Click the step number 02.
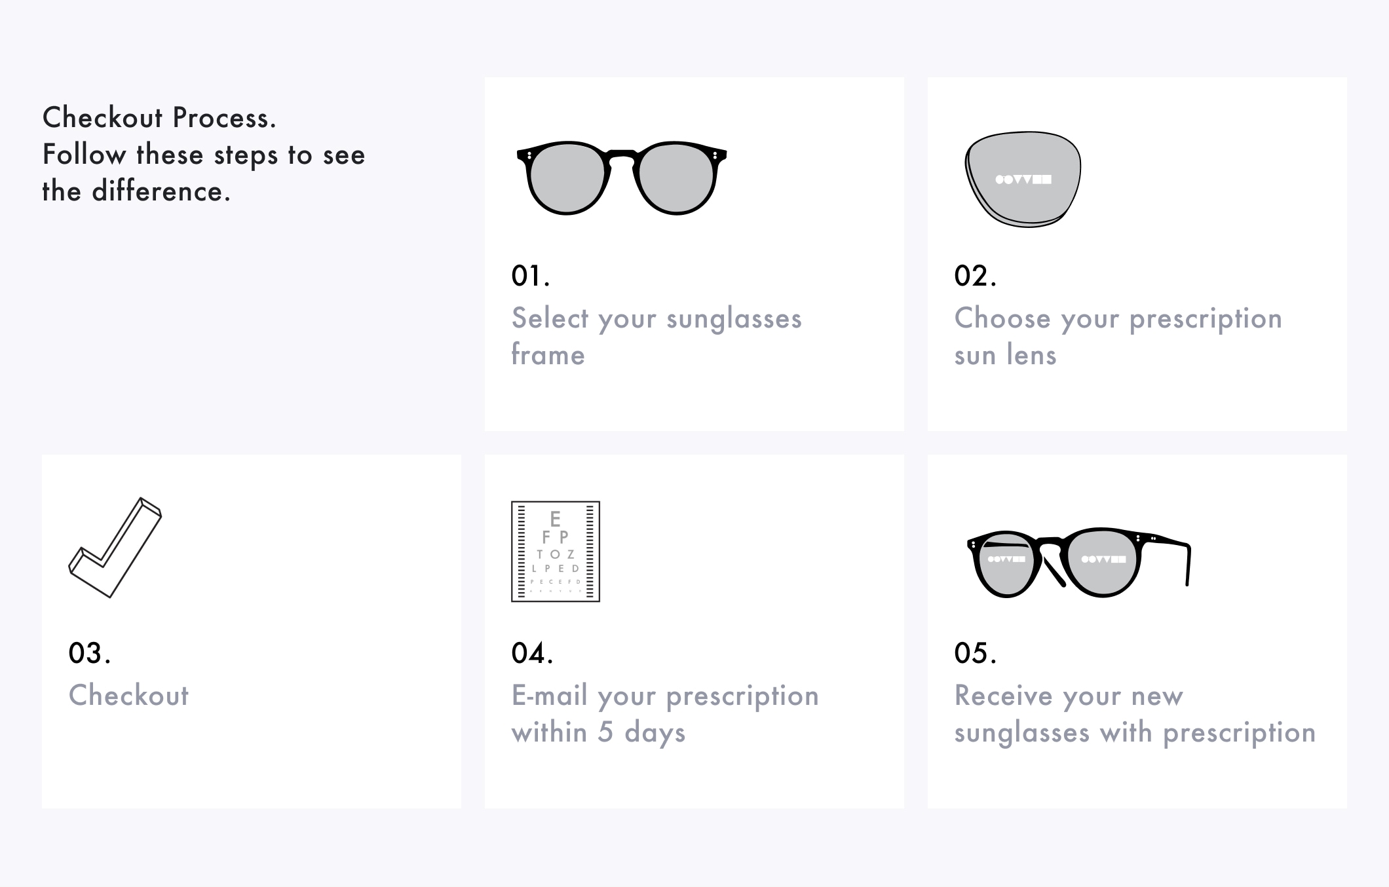The image size is (1389, 887). [976, 276]
